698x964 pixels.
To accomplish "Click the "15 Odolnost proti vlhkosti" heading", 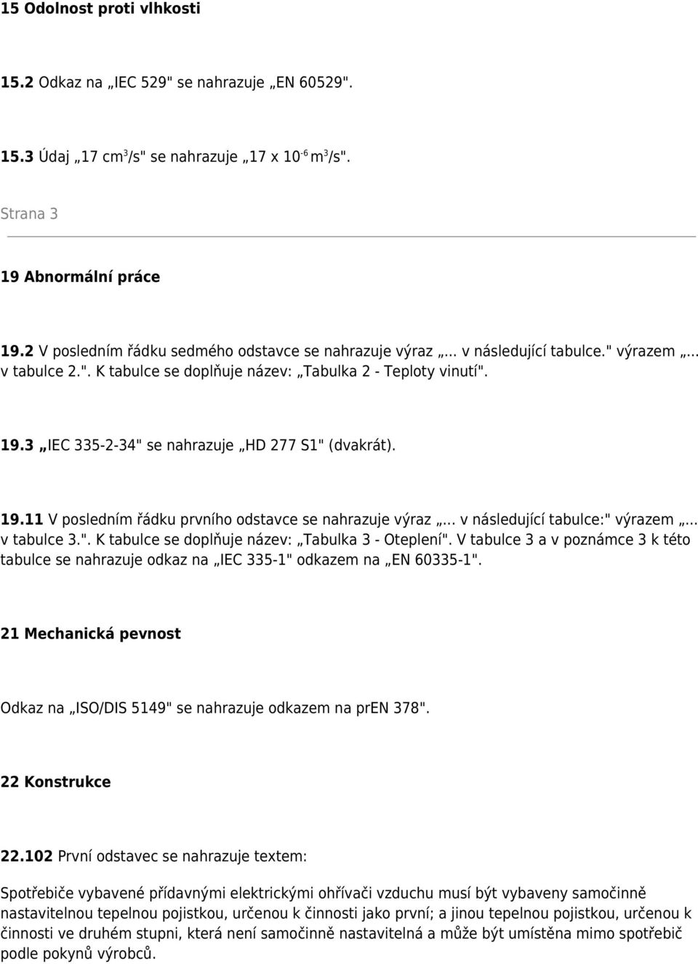I will tap(100, 9).
